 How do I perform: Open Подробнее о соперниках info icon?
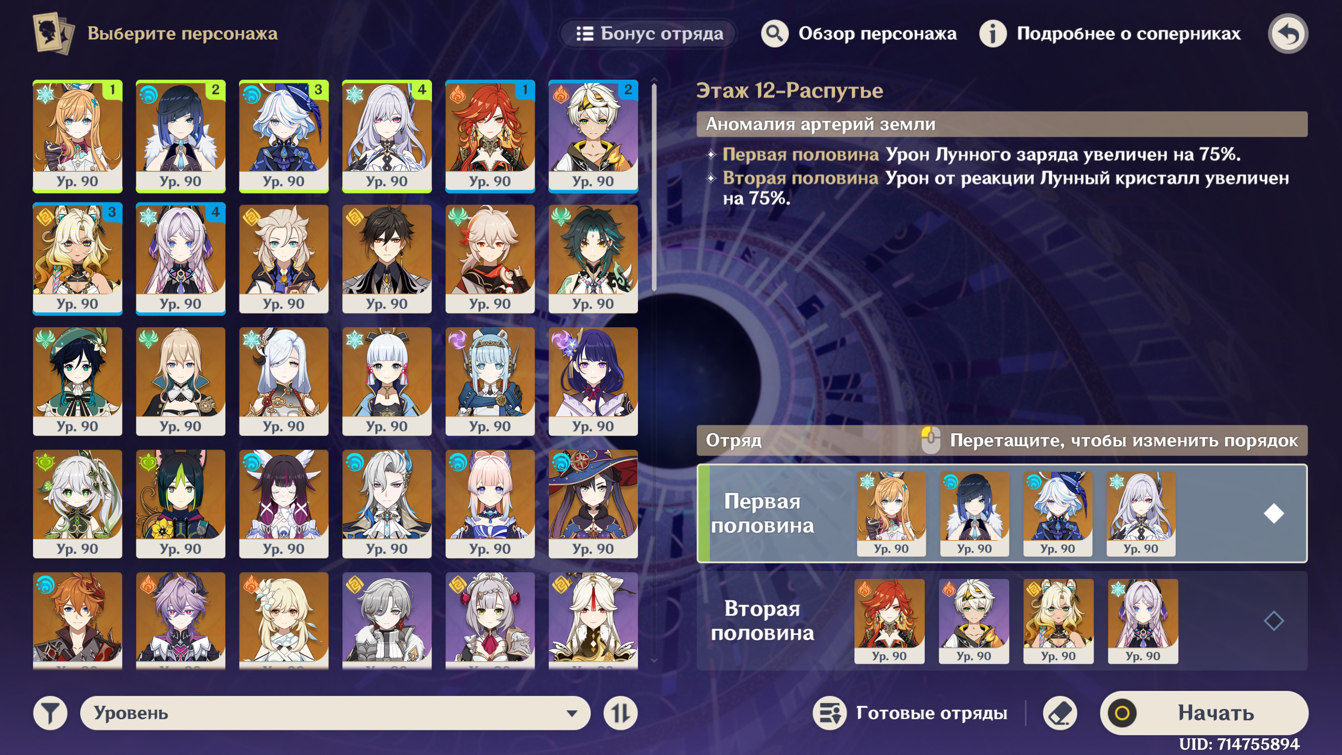coord(993,34)
